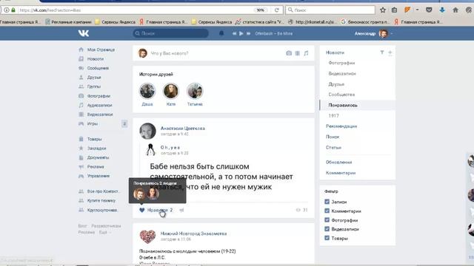Attach photo using camera icon in post box

coord(289,53)
